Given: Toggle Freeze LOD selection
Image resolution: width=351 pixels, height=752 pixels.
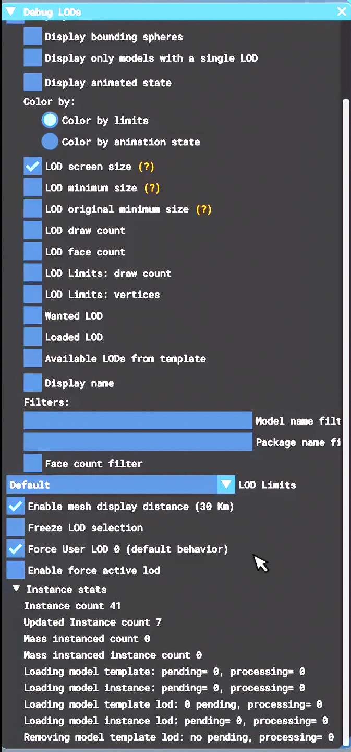Looking at the screenshot, I should pyautogui.click(x=16, y=527).
